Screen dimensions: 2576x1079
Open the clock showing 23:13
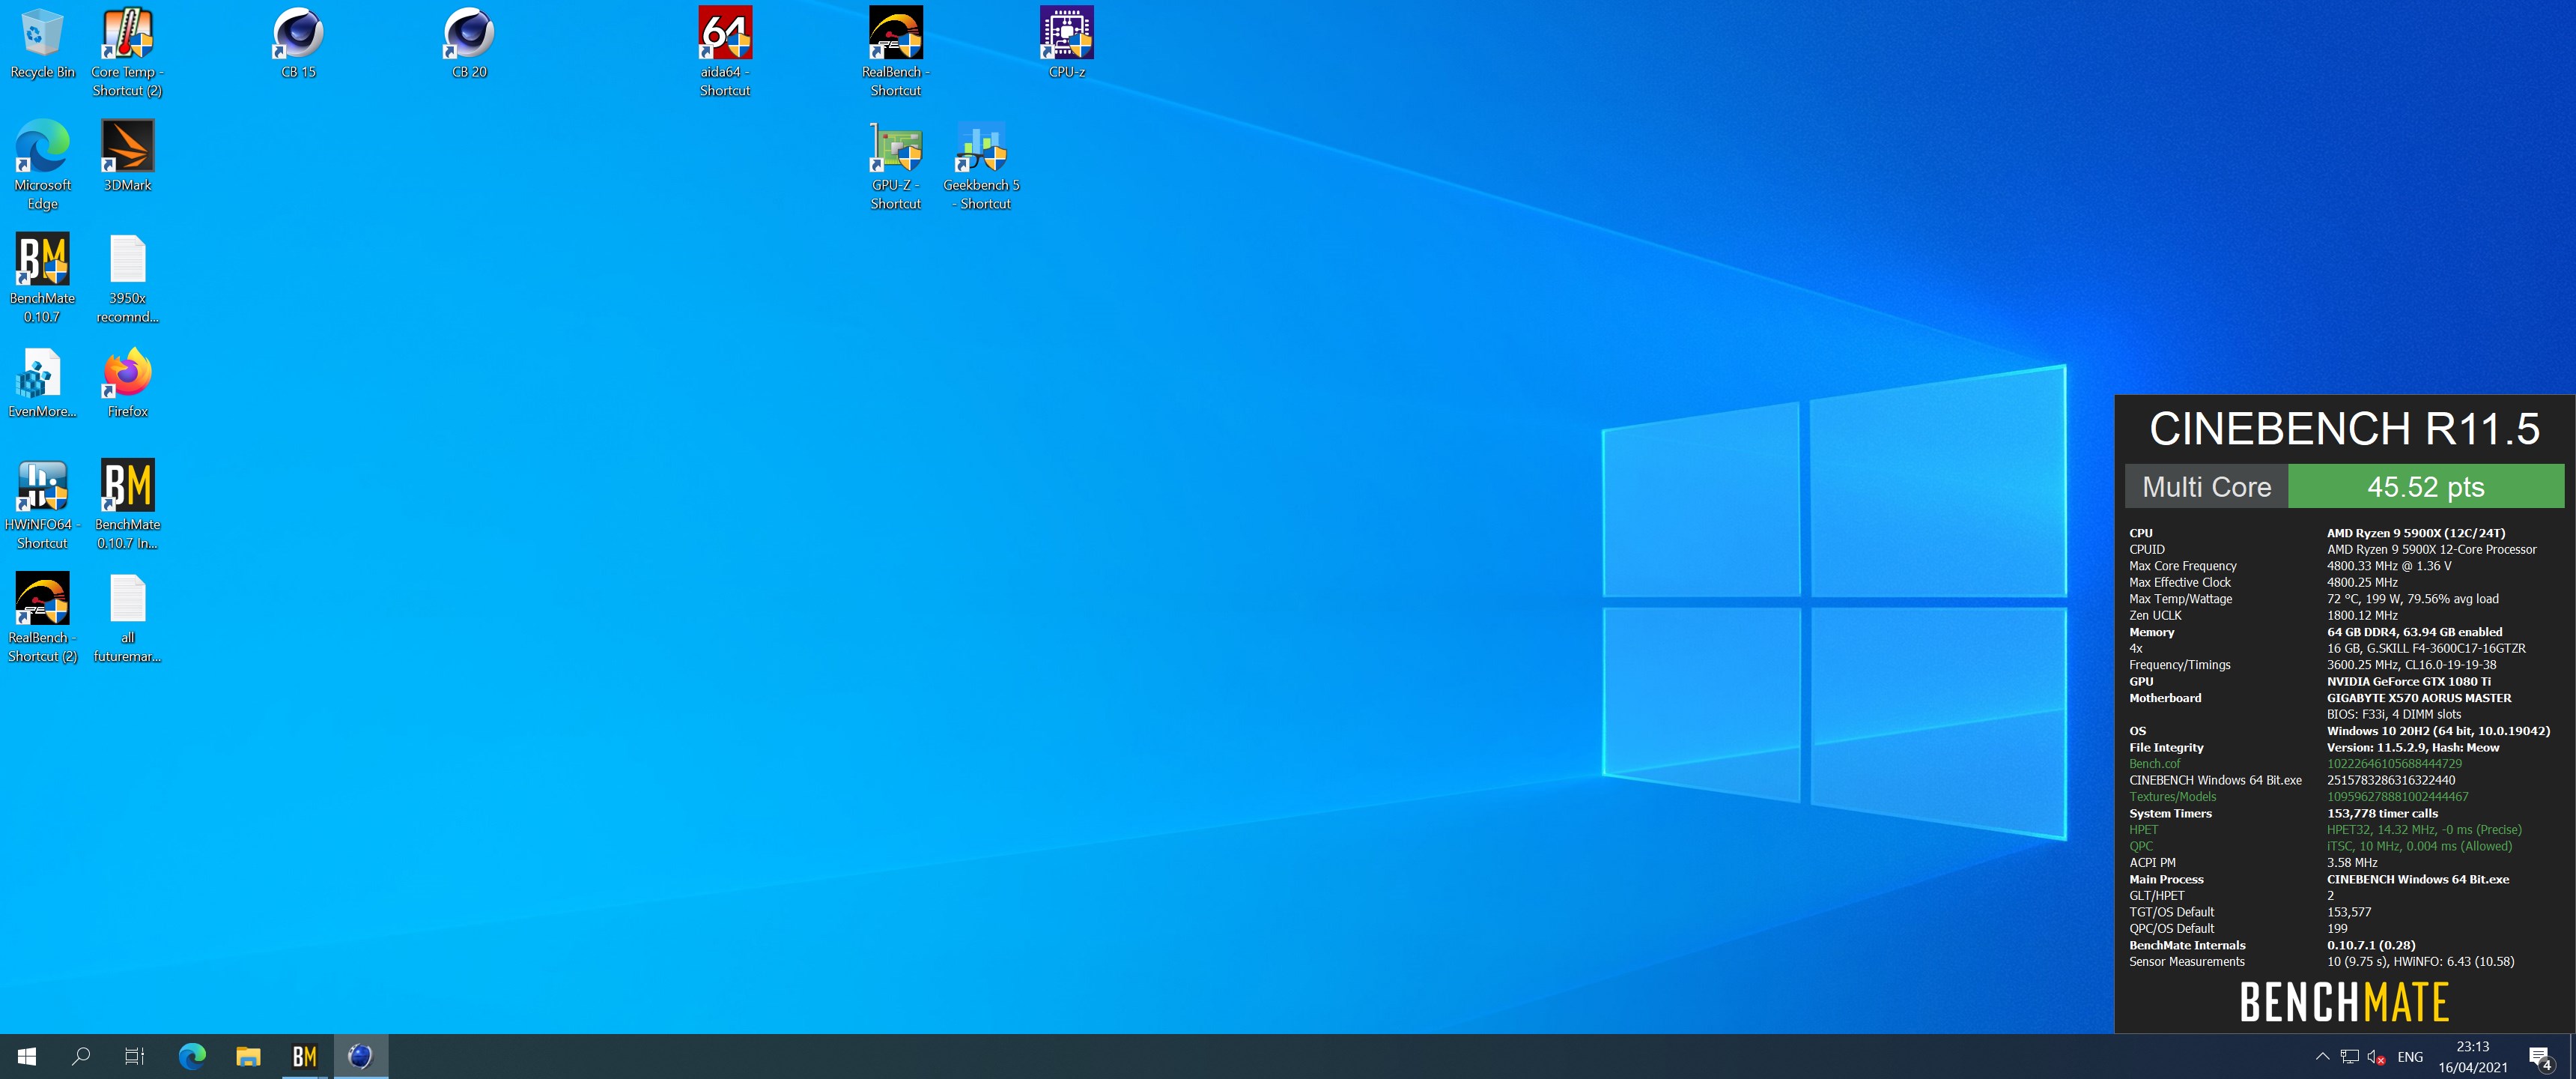click(x=2472, y=1056)
